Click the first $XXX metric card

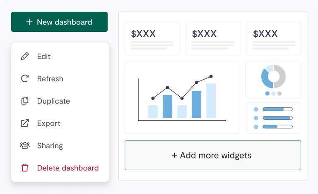pos(152,38)
